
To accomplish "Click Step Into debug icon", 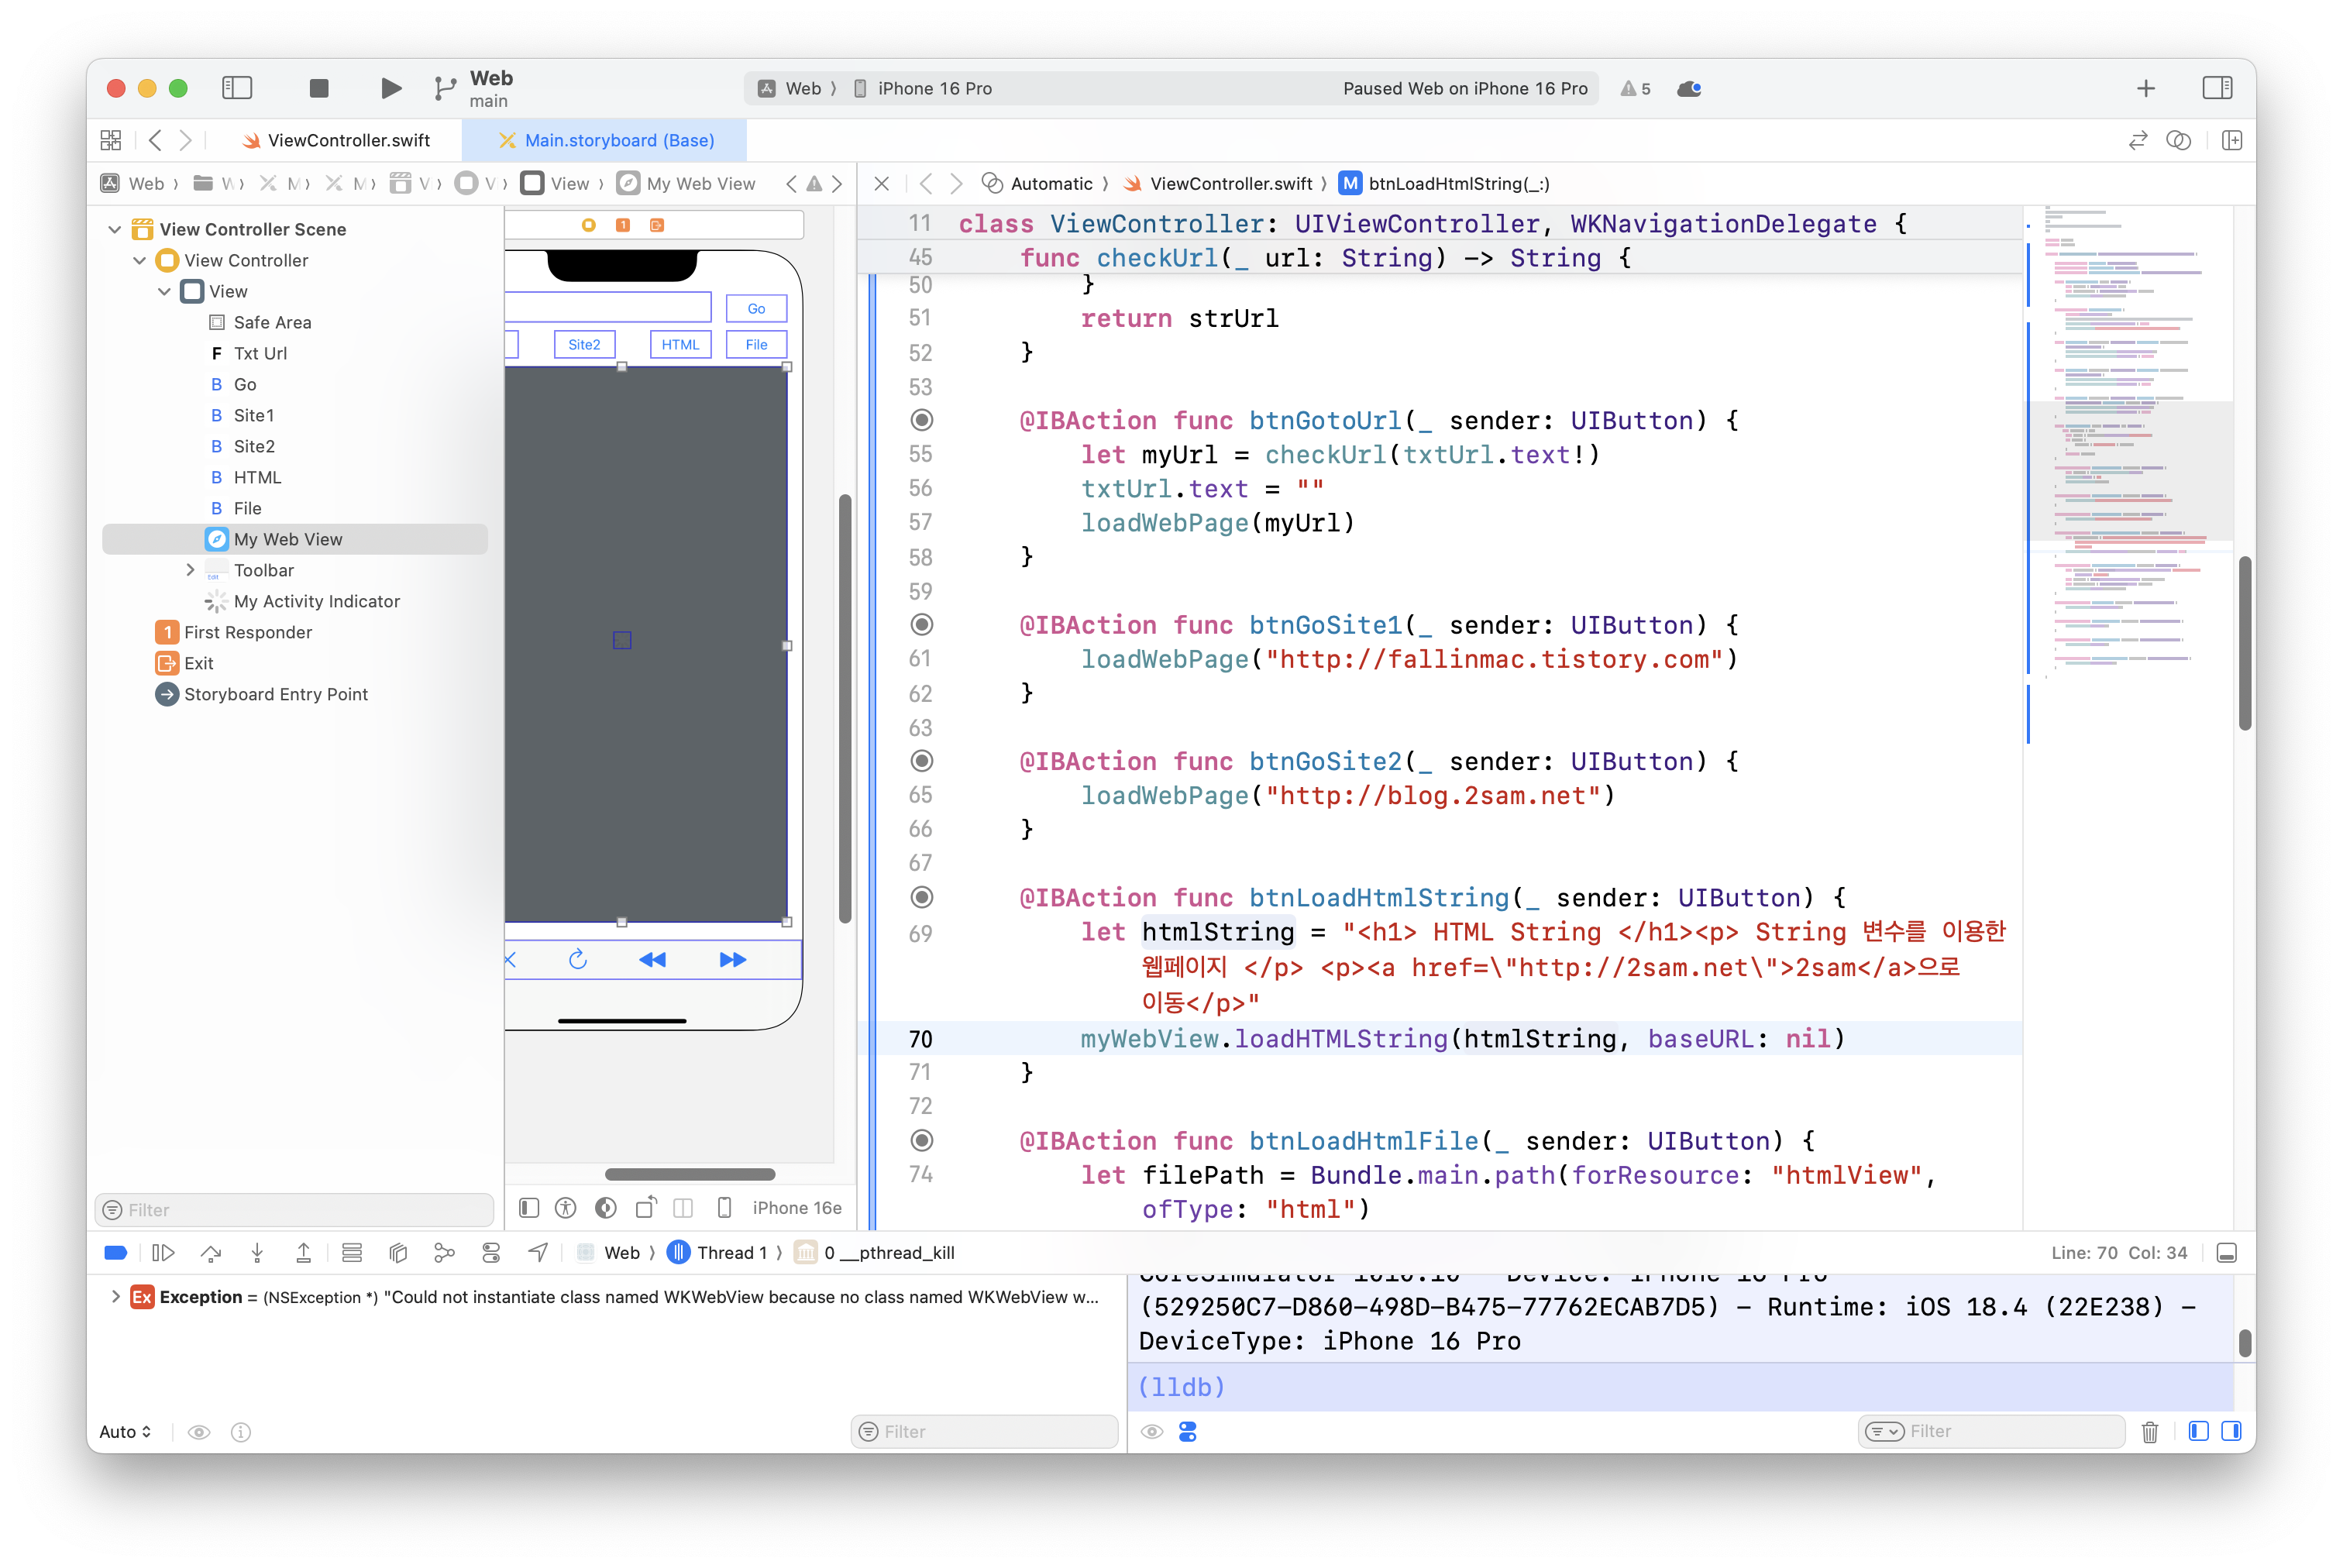I will [257, 1252].
